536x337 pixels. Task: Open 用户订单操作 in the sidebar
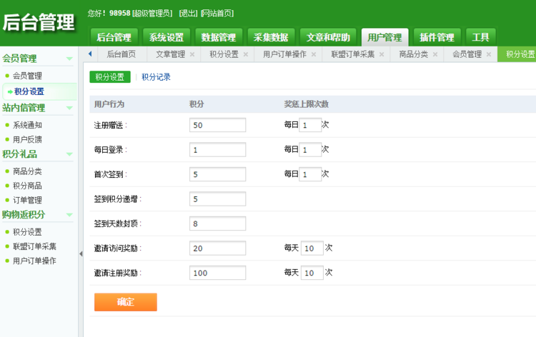pos(34,261)
